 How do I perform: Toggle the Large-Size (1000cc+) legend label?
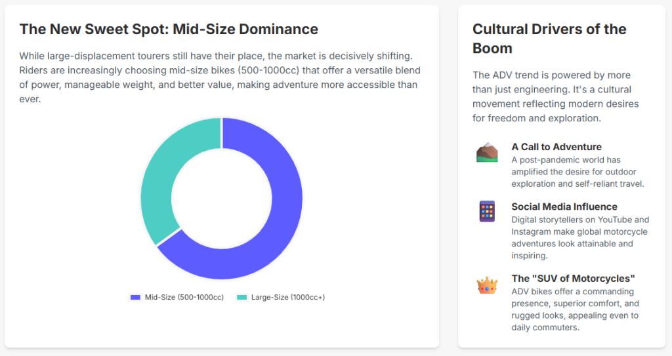click(x=287, y=297)
